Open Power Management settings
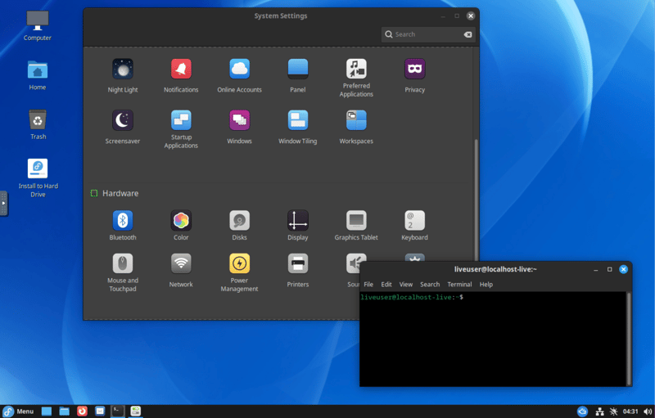 coord(239,264)
